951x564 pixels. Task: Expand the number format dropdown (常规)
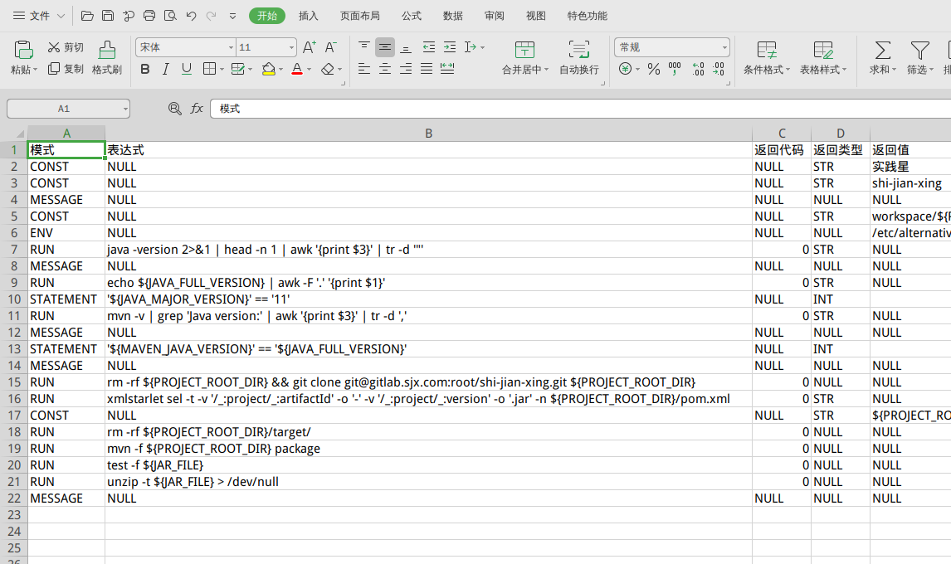724,48
